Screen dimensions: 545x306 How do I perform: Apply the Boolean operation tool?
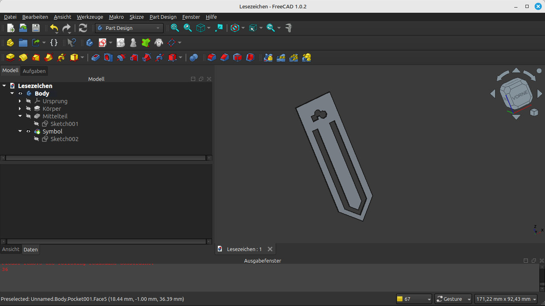tap(194, 58)
